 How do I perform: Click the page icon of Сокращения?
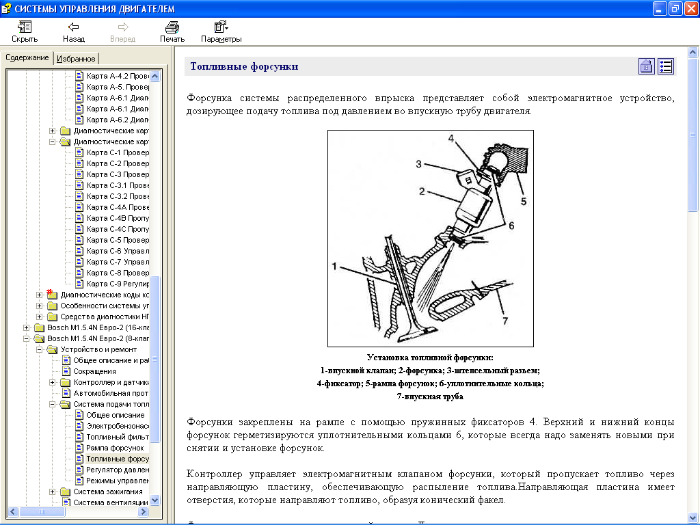66,371
